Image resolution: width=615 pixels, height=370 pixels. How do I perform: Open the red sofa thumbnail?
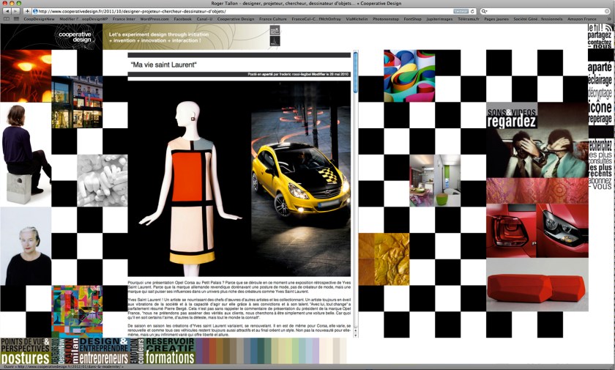[537, 284]
